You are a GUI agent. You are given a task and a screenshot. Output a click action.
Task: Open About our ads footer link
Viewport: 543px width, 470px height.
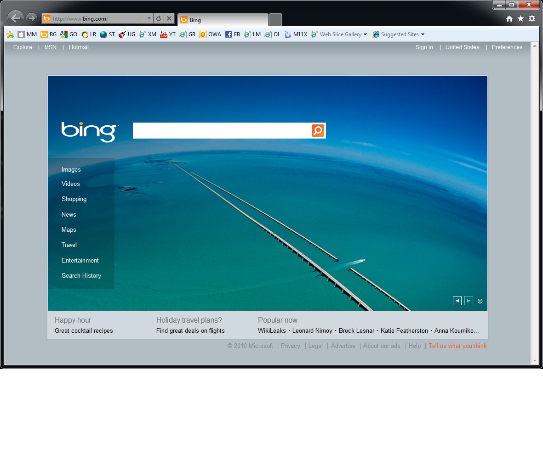(382, 346)
